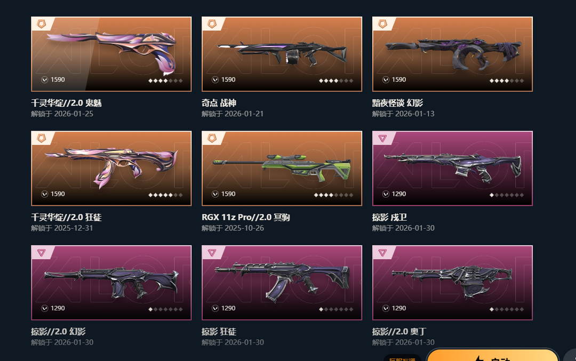Viewport: 576px width, 361px height.
Task: Click the level diamonds on 千灵华绽//2.0 狂徒 card
Action: [165, 195]
